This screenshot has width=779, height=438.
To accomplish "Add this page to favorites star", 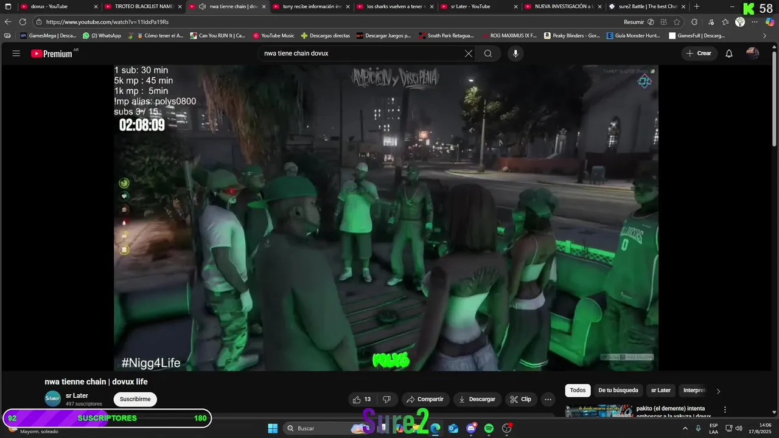I will pyautogui.click(x=677, y=22).
